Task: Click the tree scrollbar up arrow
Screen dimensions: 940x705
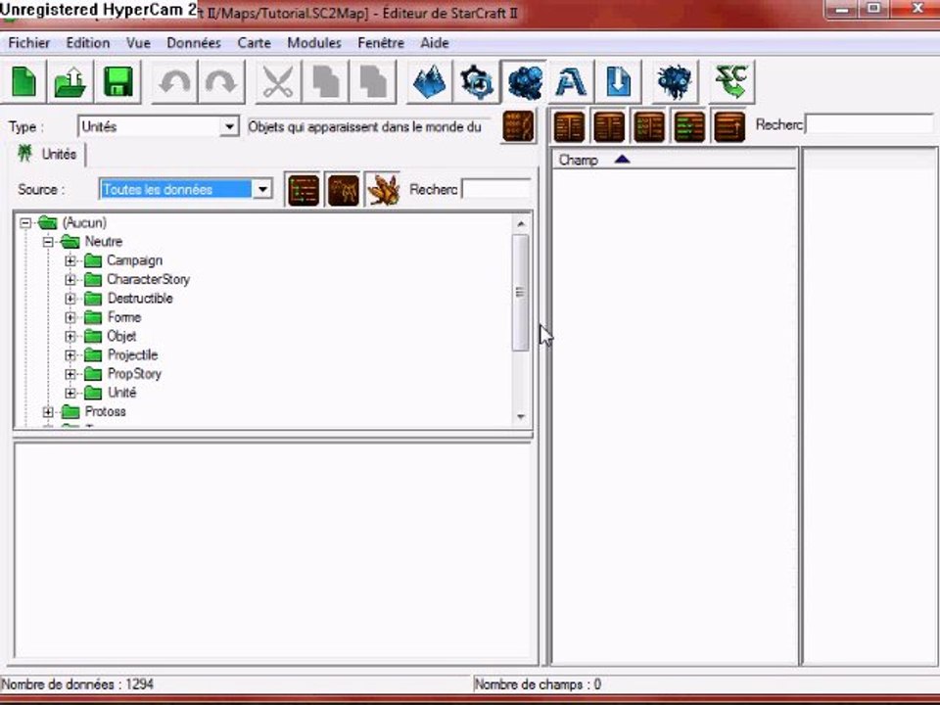Action: pos(521,223)
